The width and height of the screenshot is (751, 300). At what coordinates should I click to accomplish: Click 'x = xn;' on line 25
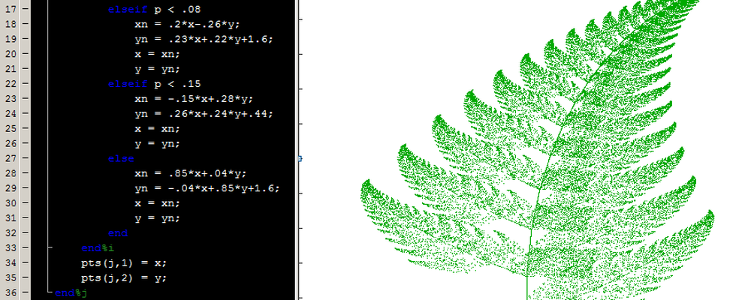click(x=158, y=128)
